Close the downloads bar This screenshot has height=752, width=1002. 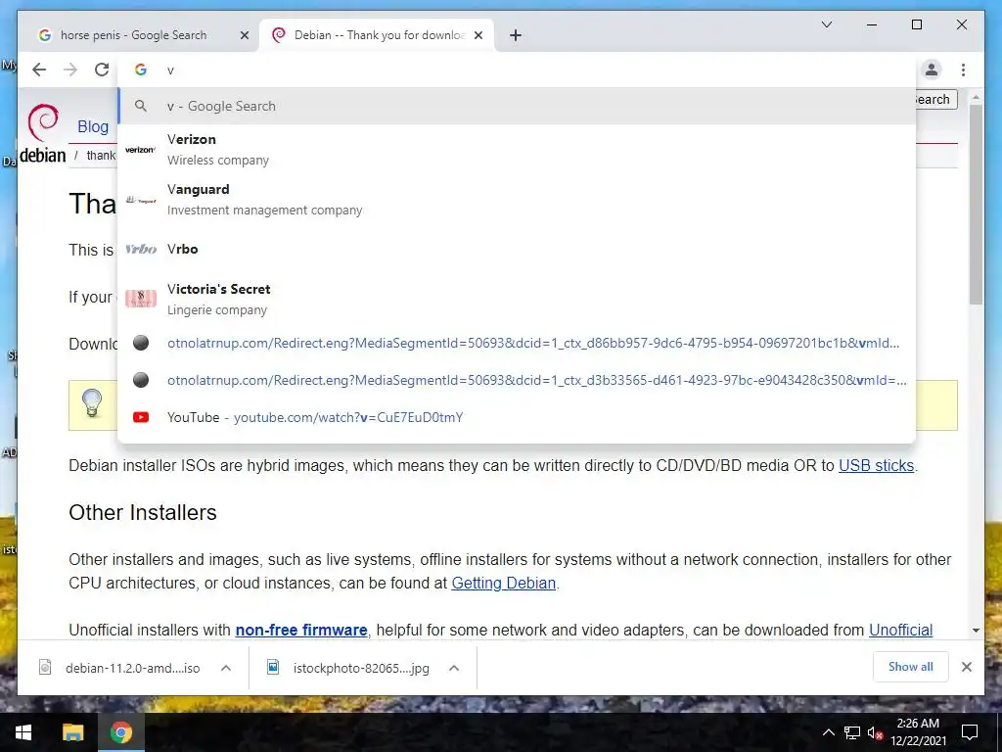[x=966, y=667]
